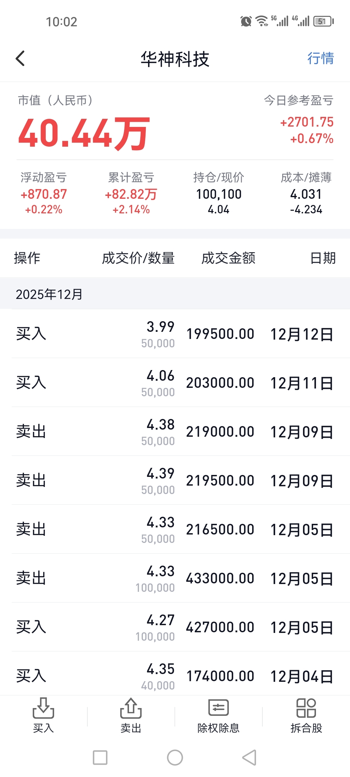This screenshot has width=350, height=777.
Task: Tap the 40.44万 market value figure
Action: [x=84, y=133]
